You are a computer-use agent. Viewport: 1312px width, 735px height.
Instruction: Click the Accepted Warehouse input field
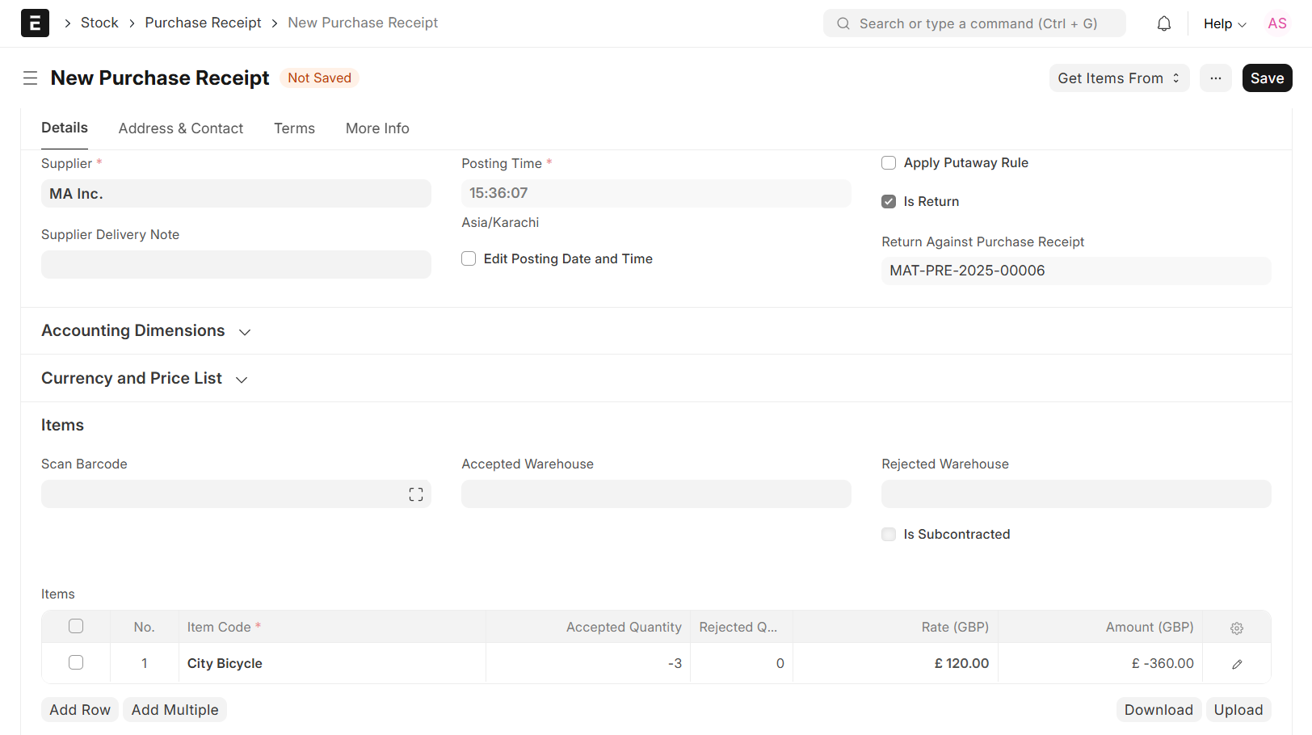pyautogui.click(x=655, y=494)
